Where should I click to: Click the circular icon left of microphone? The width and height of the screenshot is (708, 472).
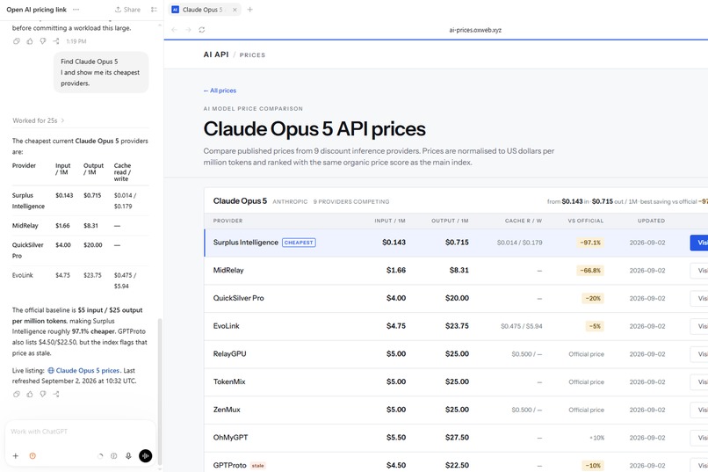114,456
